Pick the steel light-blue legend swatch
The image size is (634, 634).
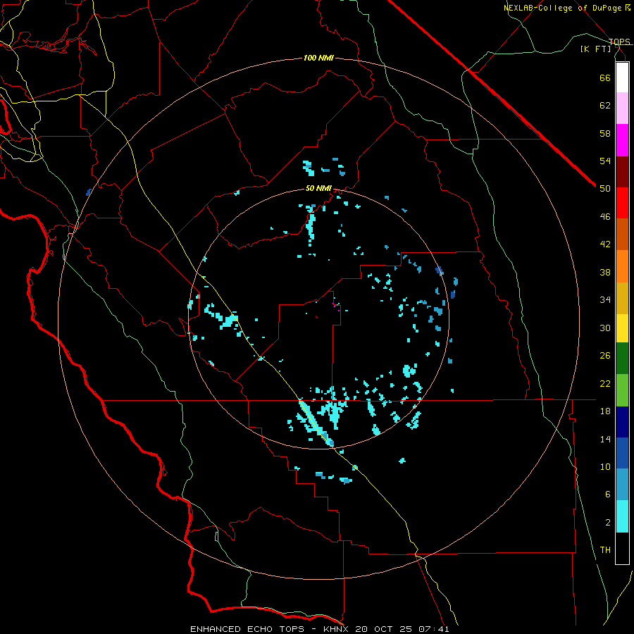[x=622, y=485]
